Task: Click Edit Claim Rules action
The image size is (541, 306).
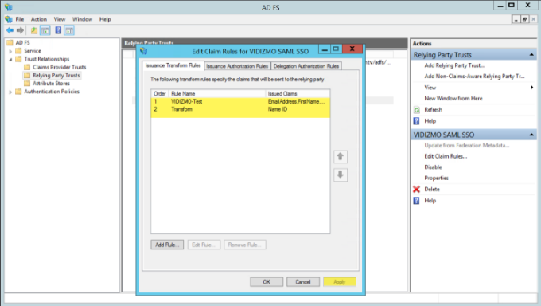Action: [x=446, y=156]
